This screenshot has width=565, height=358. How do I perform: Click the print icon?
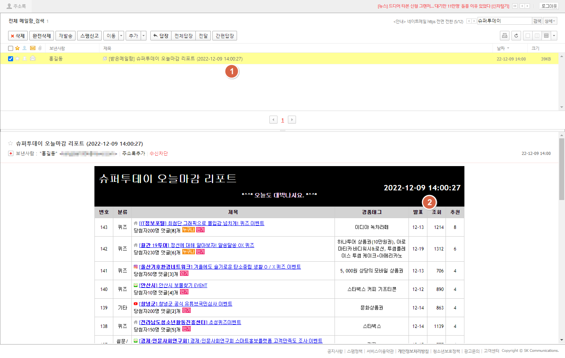[504, 36]
